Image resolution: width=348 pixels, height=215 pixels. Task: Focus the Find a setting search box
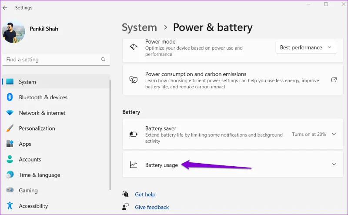[x=56, y=60]
